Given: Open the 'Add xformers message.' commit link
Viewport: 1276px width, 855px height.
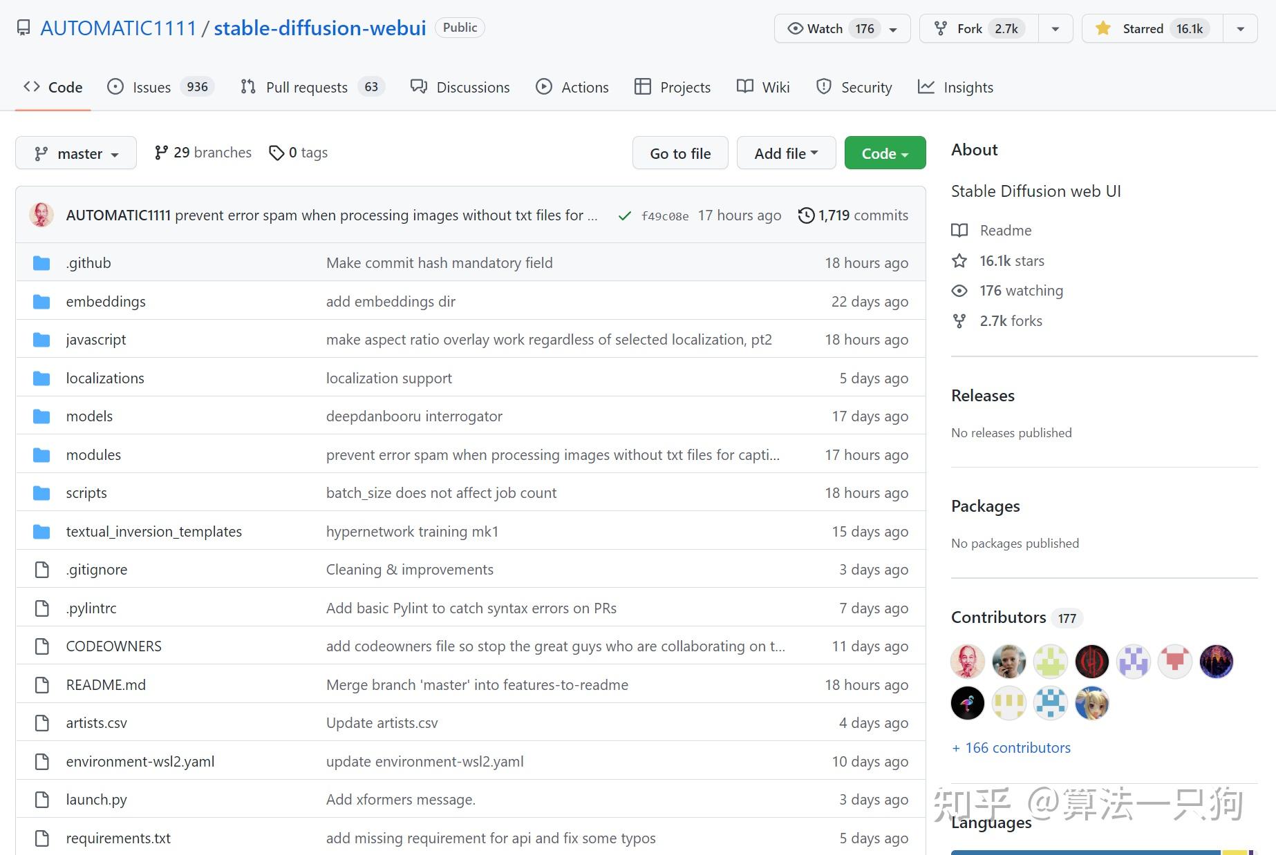Looking at the screenshot, I should tap(401, 800).
